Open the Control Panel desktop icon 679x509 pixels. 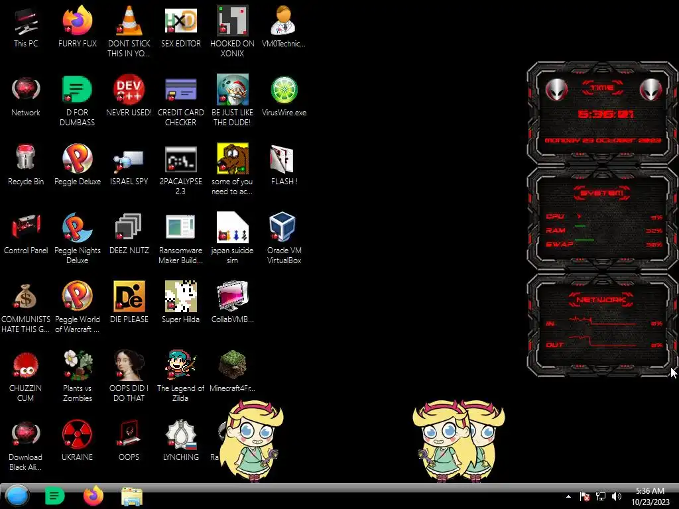pos(26,234)
